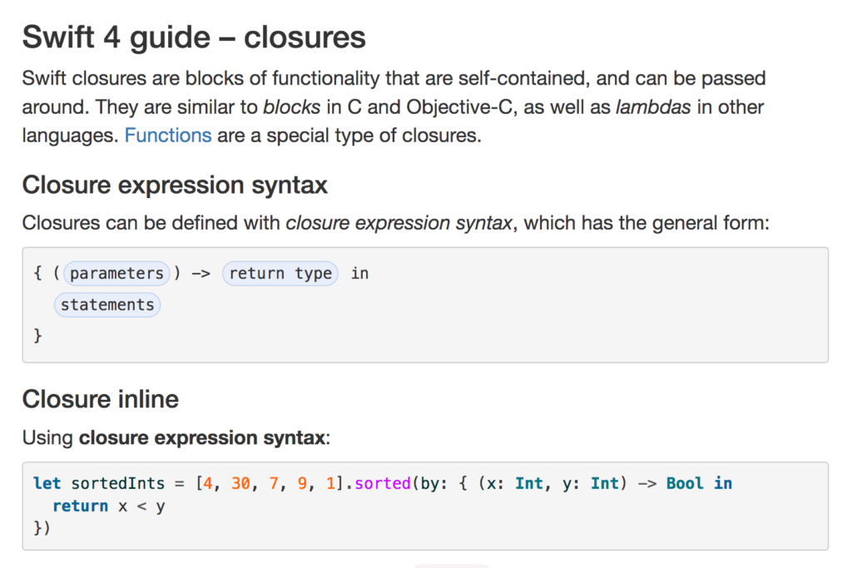Select the 'parameters' placeholder pill

tap(116, 274)
